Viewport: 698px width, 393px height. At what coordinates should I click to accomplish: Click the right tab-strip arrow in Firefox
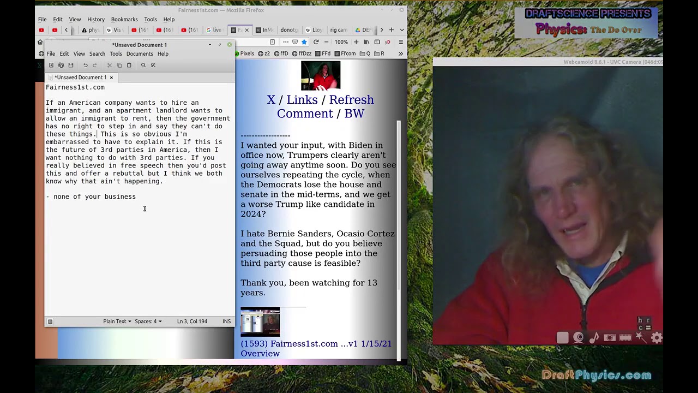point(381,30)
